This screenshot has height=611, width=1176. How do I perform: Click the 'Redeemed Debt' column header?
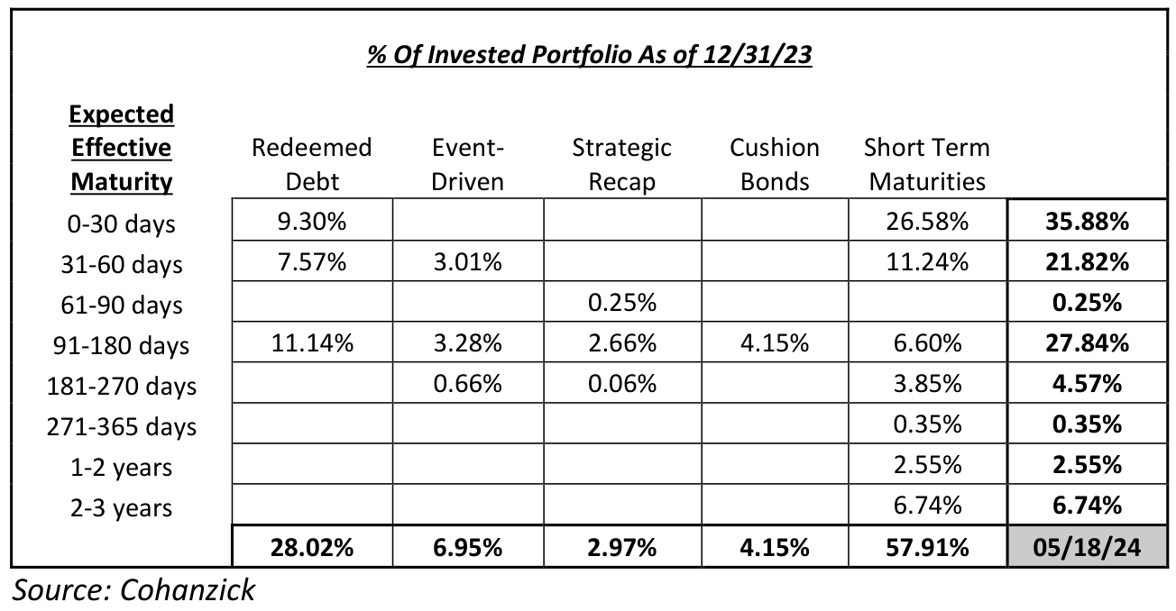tap(312, 164)
